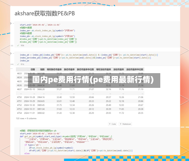Click index value '3889.45'

[41, 105]
